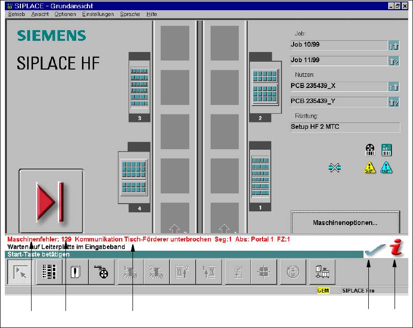
Task: Select feeder table location 1
Action: click(260, 176)
